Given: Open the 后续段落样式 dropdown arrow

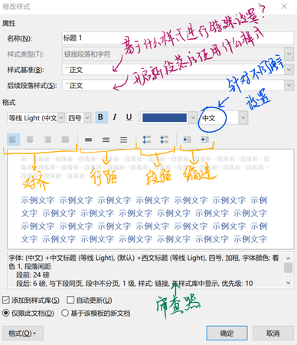Looking at the screenshot, I should point(289,85).
